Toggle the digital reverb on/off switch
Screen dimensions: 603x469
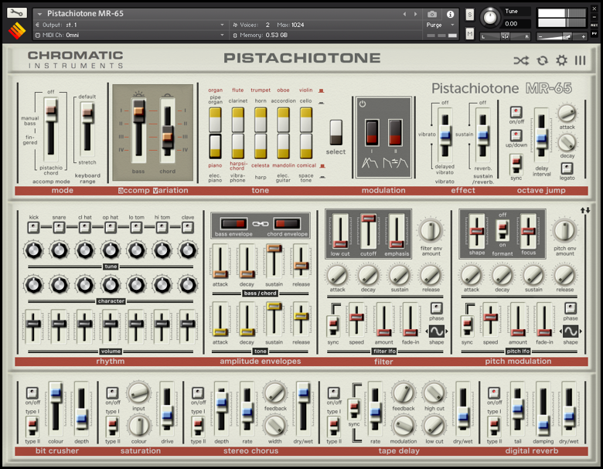[x=493, y=392]
